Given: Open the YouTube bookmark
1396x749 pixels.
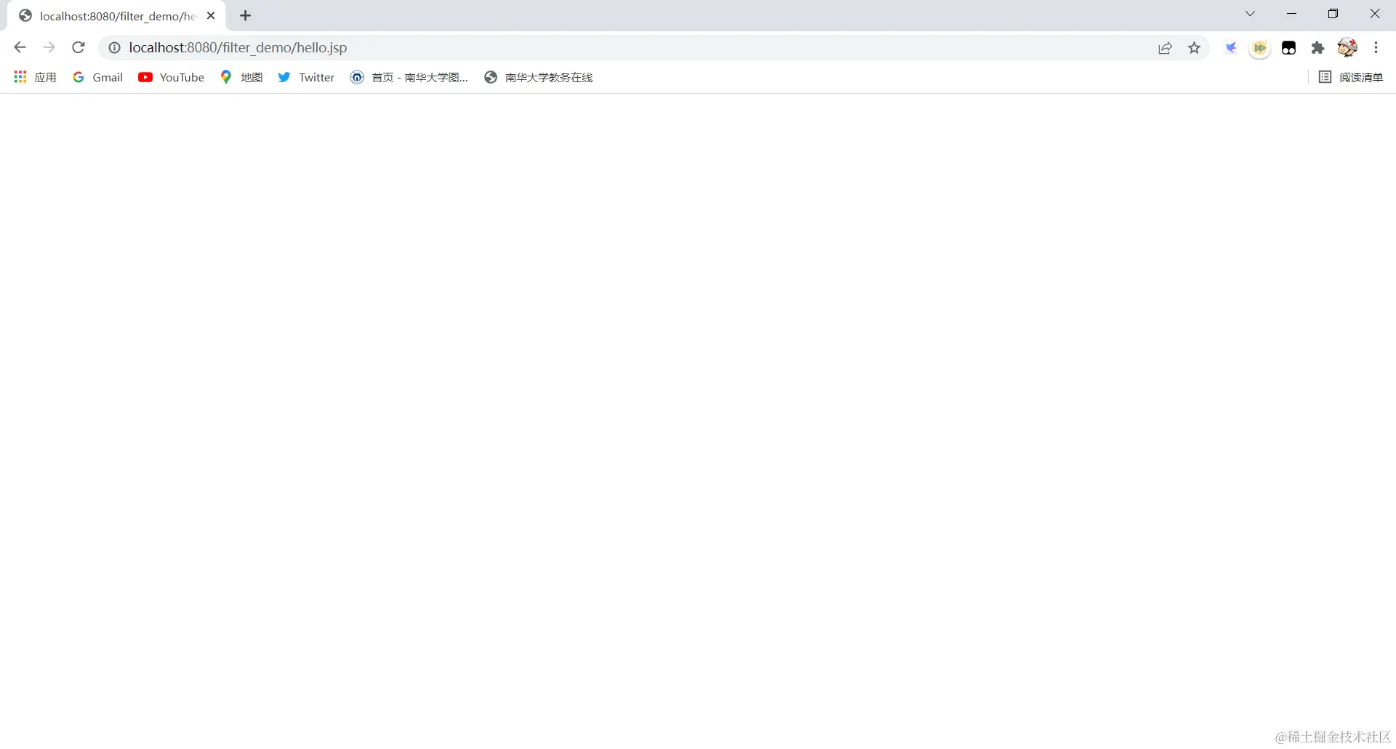Looking at the screenshot, I should 171,77.
